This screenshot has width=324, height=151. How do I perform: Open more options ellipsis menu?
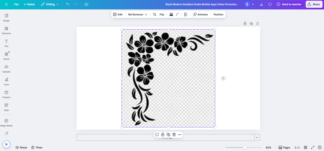tap(180, 135)
